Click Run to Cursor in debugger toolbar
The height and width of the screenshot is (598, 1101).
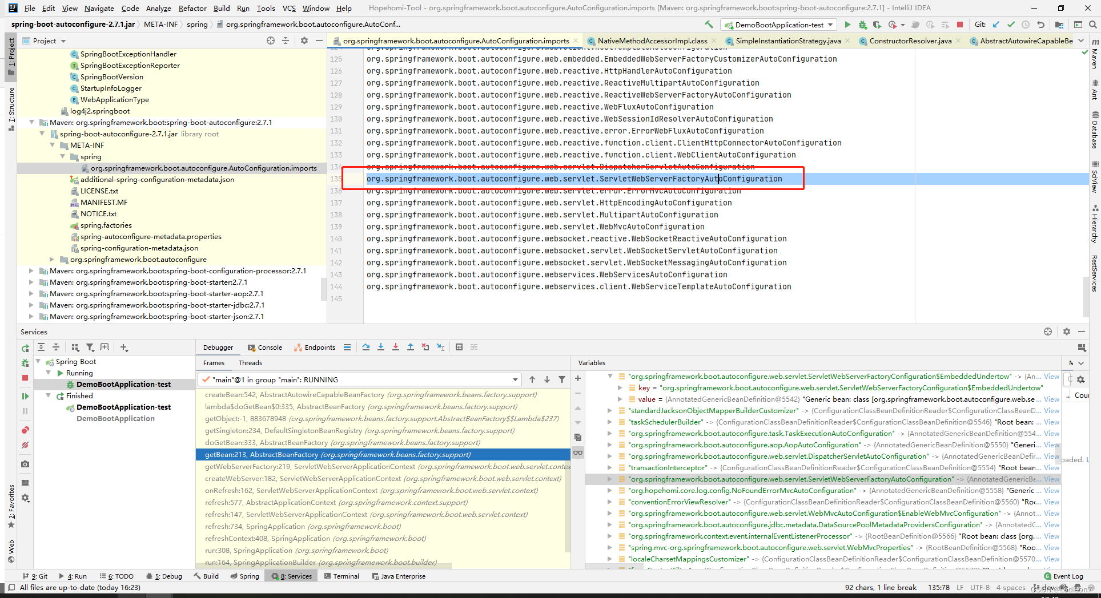coord(440,347)
